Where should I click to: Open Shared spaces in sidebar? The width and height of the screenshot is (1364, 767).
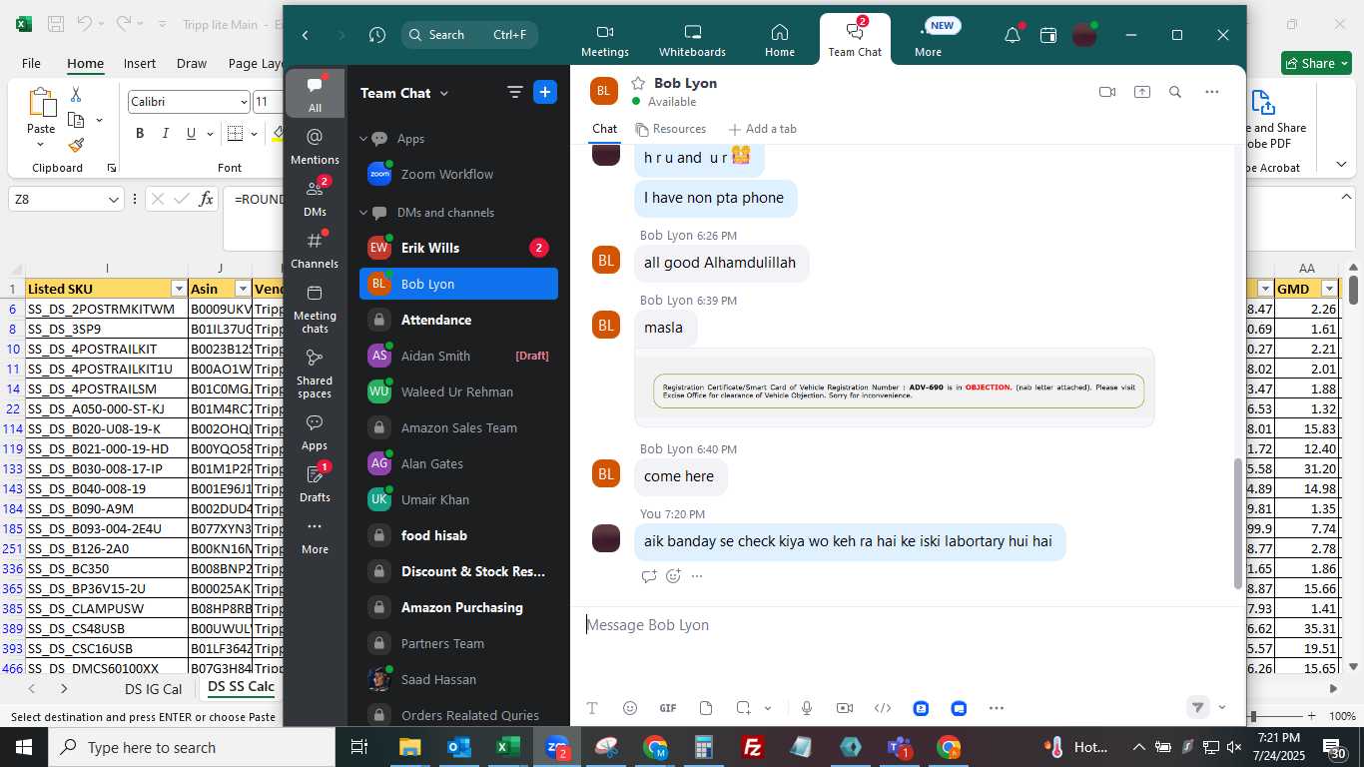coord(315,373)
